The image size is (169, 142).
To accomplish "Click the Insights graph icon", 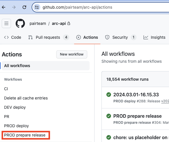I will [146, 37].
